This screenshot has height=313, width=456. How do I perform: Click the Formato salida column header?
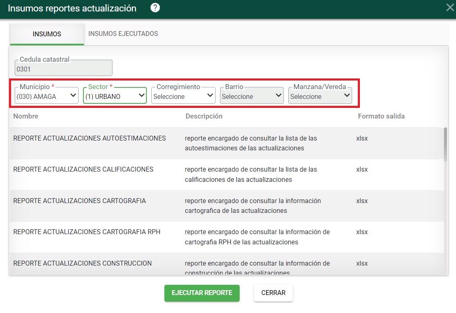(381, 116)
